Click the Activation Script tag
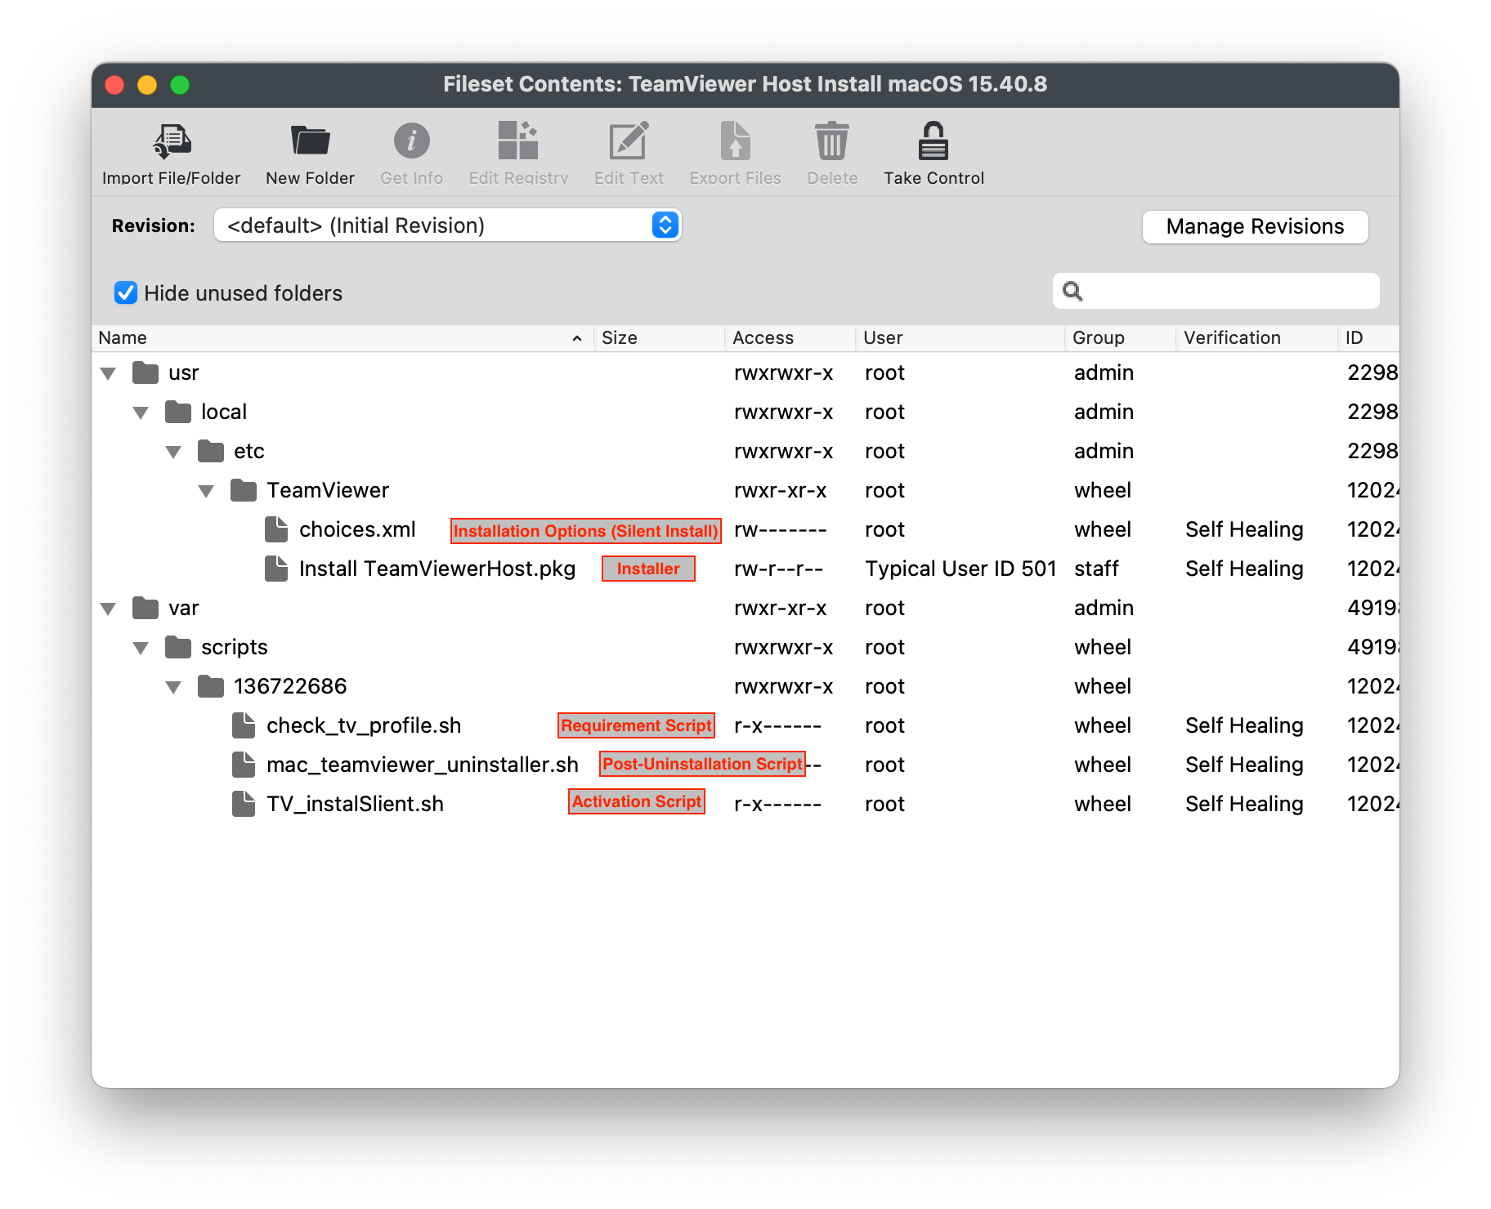Screen dimensions: 1491x1209 pyautogui.click(x=636, y=801)
